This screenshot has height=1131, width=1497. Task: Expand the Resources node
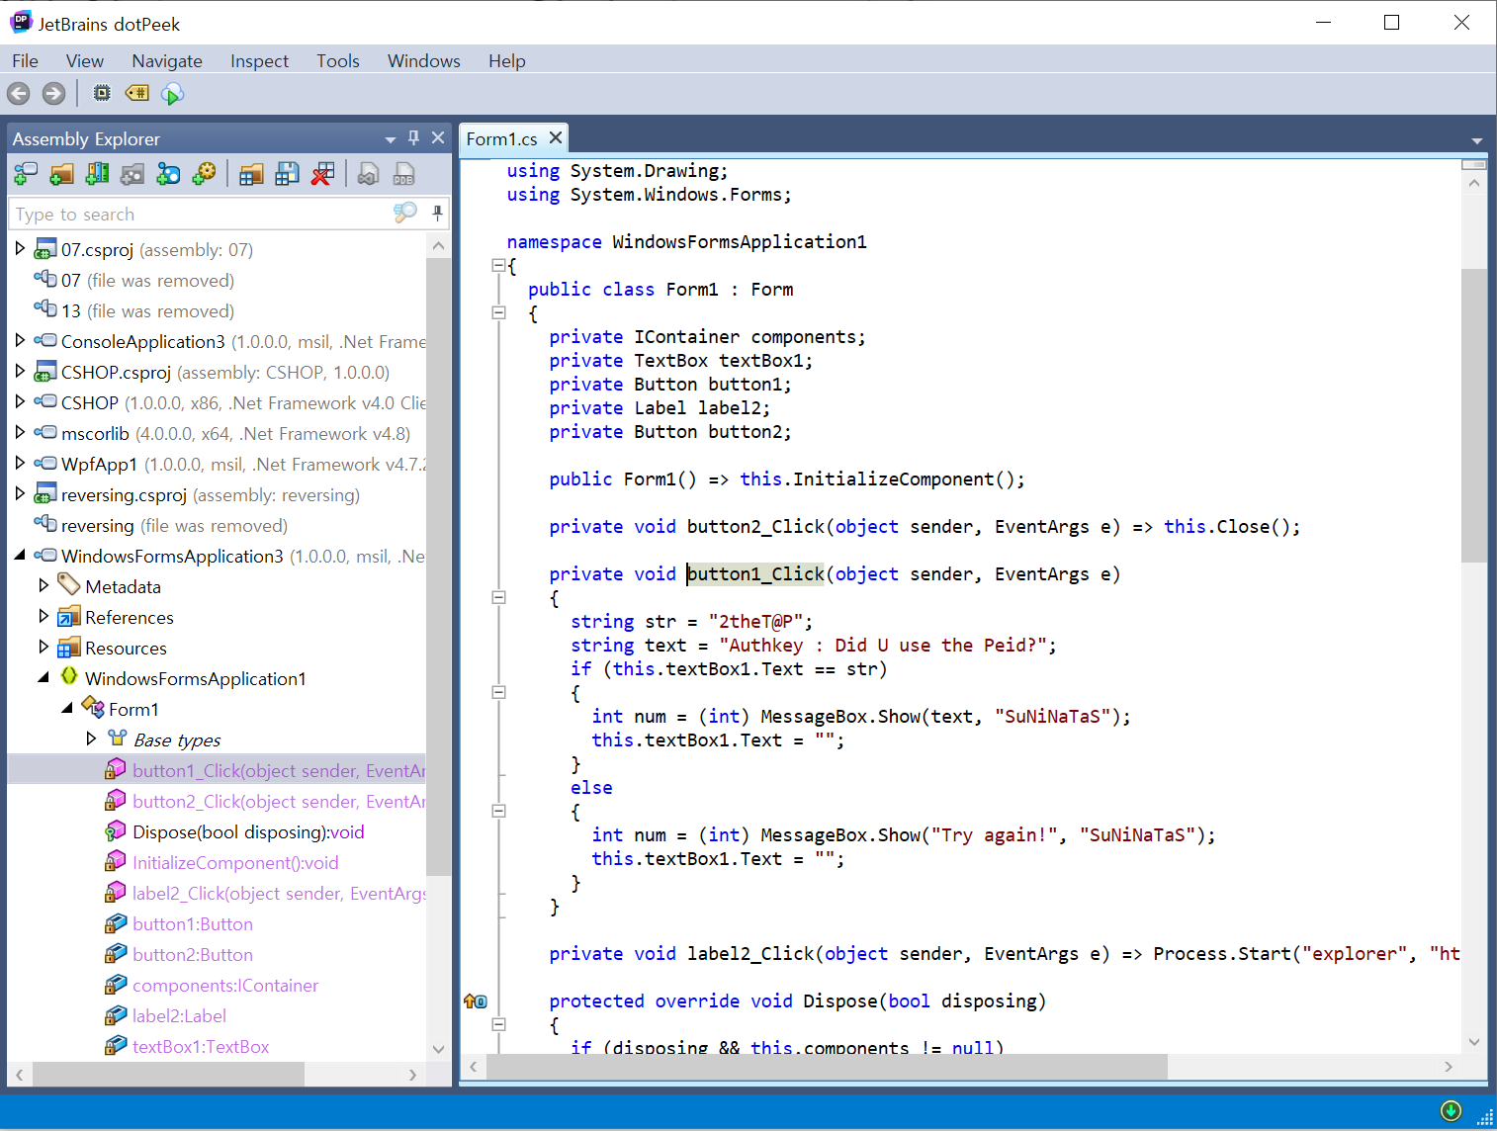[44, 647]
